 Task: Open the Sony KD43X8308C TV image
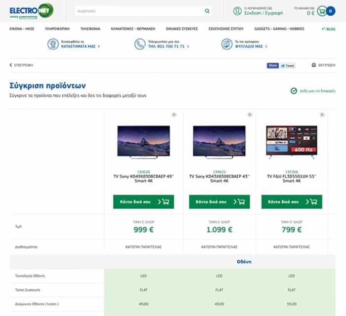click(219, 142)
